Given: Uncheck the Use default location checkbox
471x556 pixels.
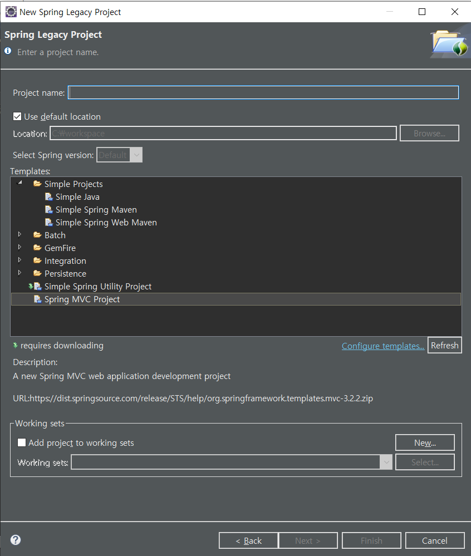Looking at the screenshot, I should [17, 117].
